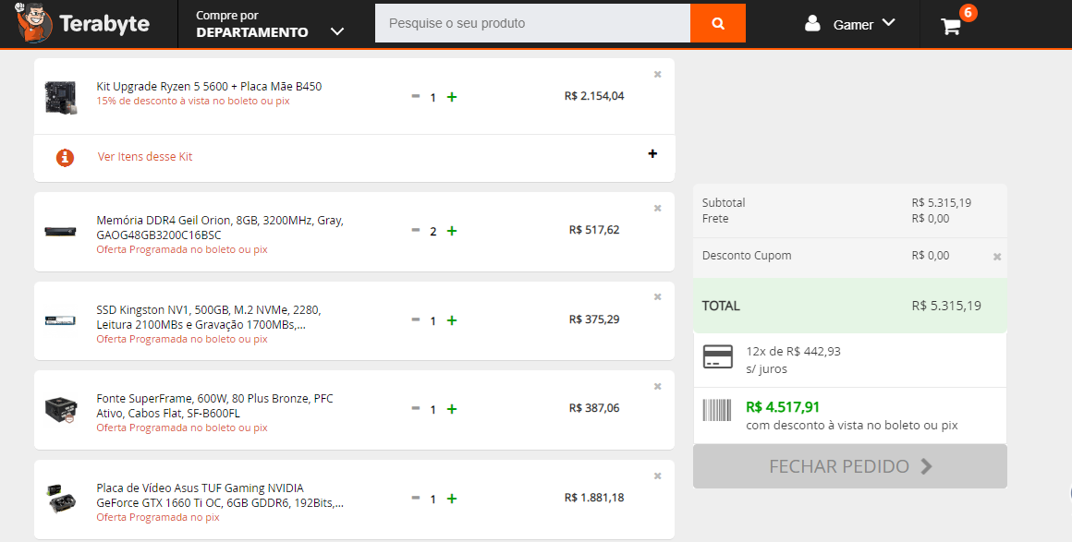Decrease quantity of Kit Upgrade Ryzen 5 5600

pyautogui.click(x=416, y=96)
